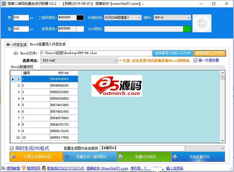Maximize the window
234x172 pixels.
click(x=213, y=4)
